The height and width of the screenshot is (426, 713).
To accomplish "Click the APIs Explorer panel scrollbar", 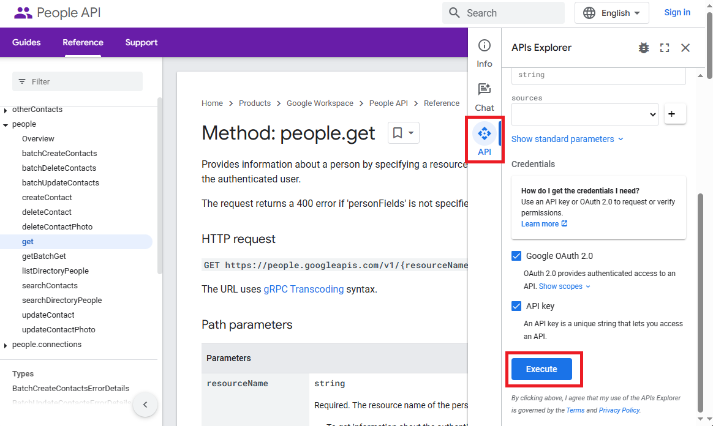I will click(x=700, y=302).
